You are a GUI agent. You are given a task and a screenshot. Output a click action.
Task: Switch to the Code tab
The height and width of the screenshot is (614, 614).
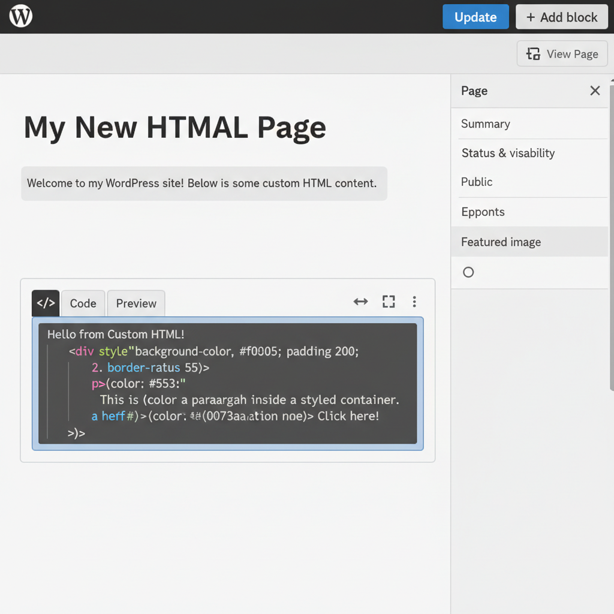point(83,303)
